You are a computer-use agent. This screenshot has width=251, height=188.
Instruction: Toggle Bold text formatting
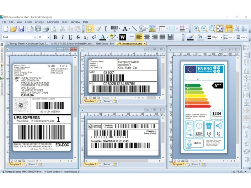click(x=55, y=37)
